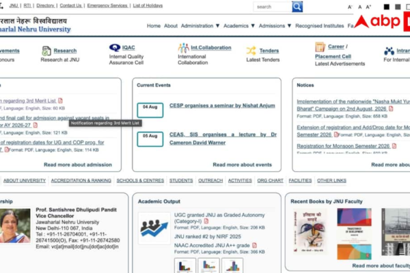Click inside the search text field
This screenshot has width=410, height=273.
tap(273, 7)
